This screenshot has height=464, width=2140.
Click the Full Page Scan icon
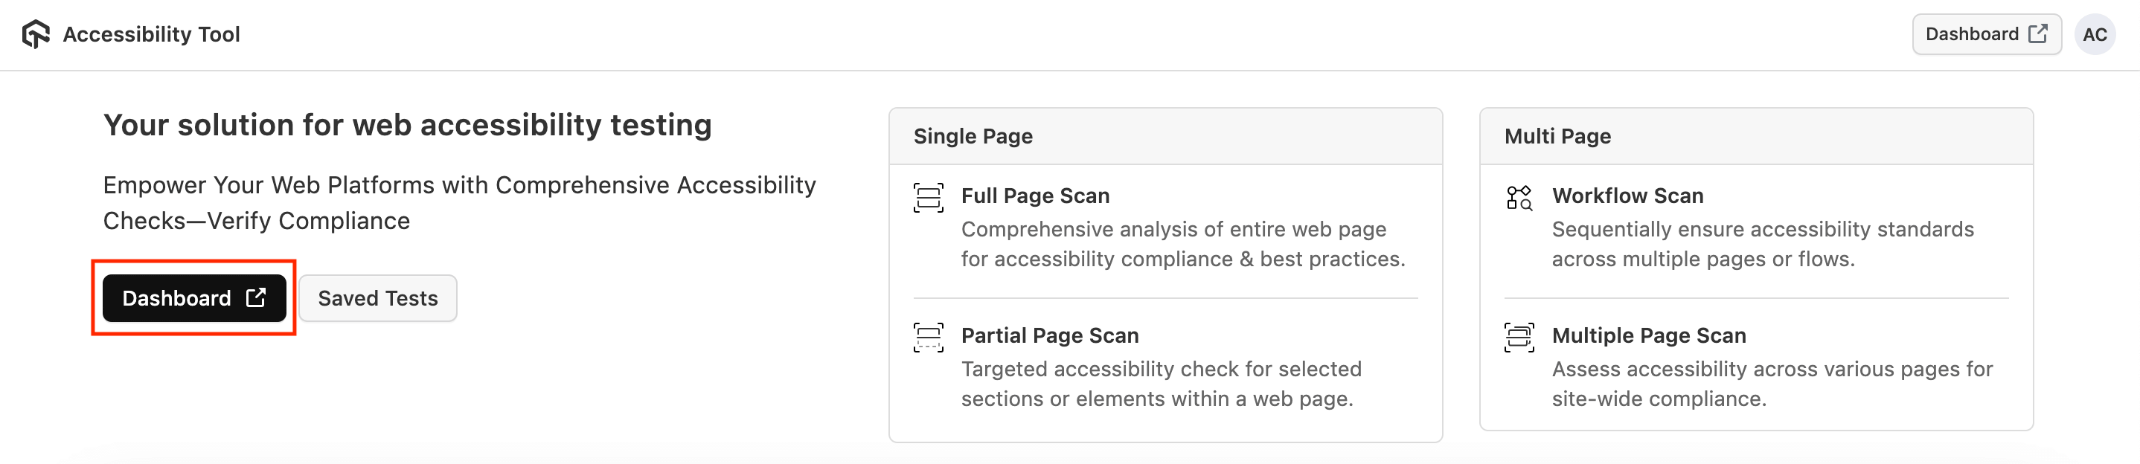928,198
